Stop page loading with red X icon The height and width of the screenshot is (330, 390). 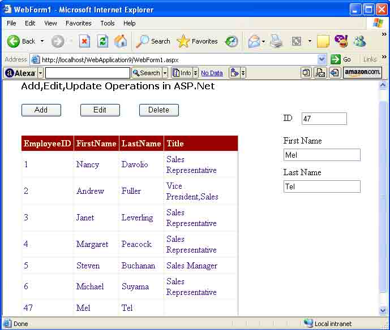(x=84, y=41)
